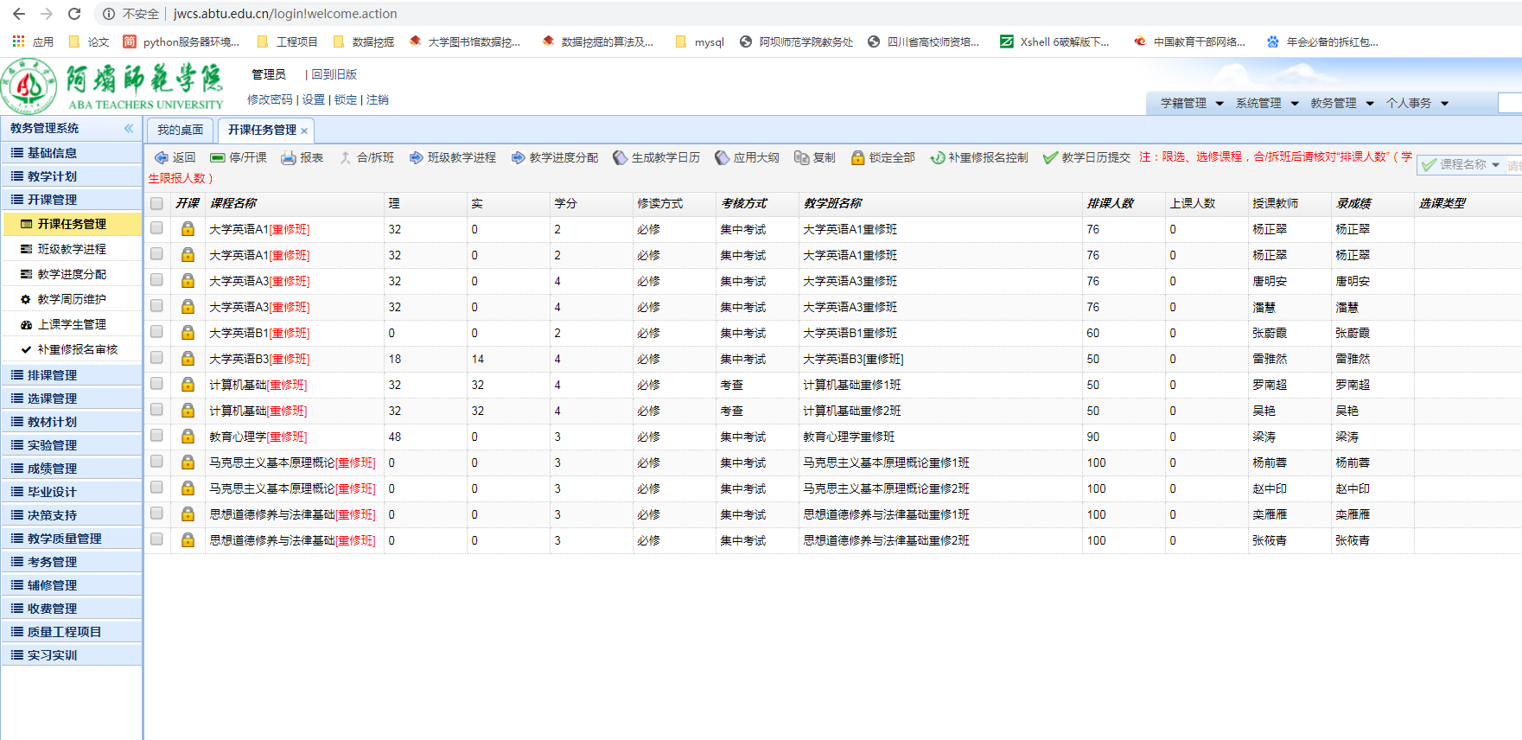Click the 返回 back icon in toolbar
Image resolution: width=1522 pixels, height=740 pixels.
[x=162, y=157]
